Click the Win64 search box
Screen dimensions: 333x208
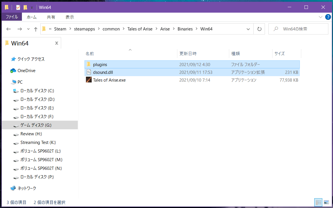[x=298, y=29]
